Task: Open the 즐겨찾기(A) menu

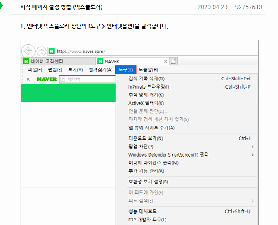Action: [101, 70]
